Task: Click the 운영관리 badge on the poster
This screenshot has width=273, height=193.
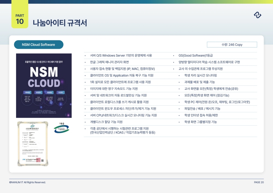Action: (x=38, y=92)
